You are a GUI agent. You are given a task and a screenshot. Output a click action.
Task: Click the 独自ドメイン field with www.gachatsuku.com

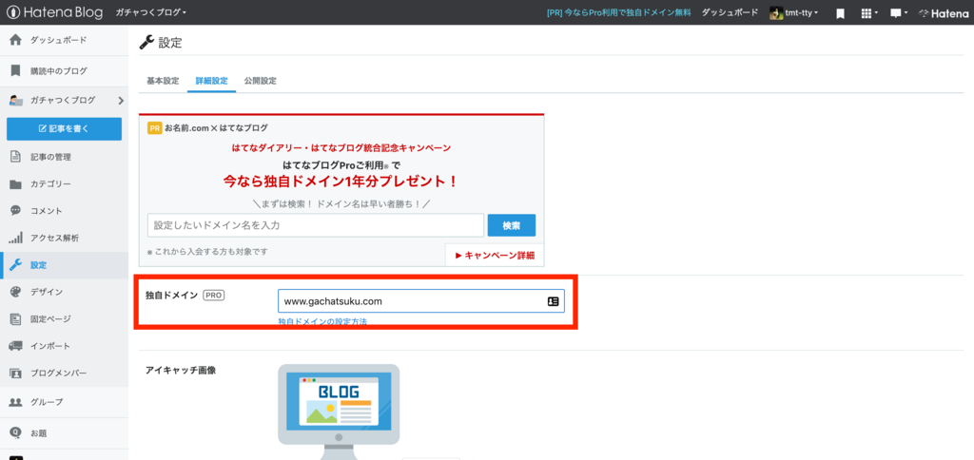pyautogui.click(x=421, y=301)
